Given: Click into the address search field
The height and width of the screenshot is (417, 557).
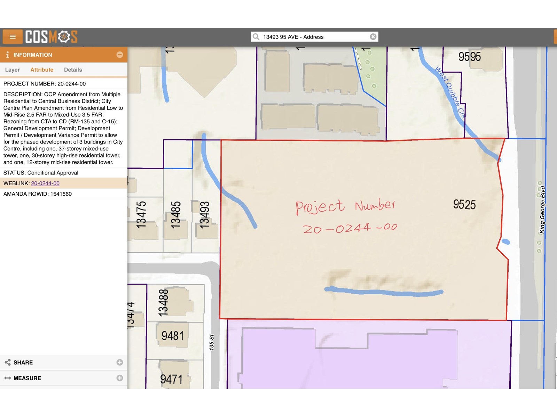Looking at the screenshot, I should [x=313, y=37].
